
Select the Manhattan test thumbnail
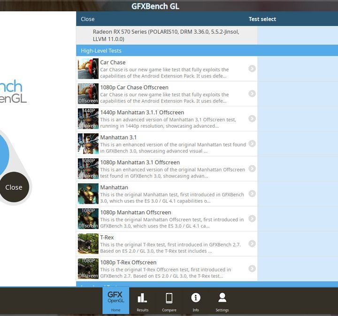pos(88,193)
